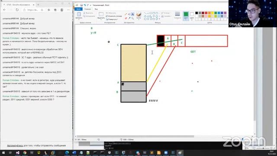Screen dimensions: 277x156
Task: Click the Line thickness (Size) icon
Action: (177, 14)
